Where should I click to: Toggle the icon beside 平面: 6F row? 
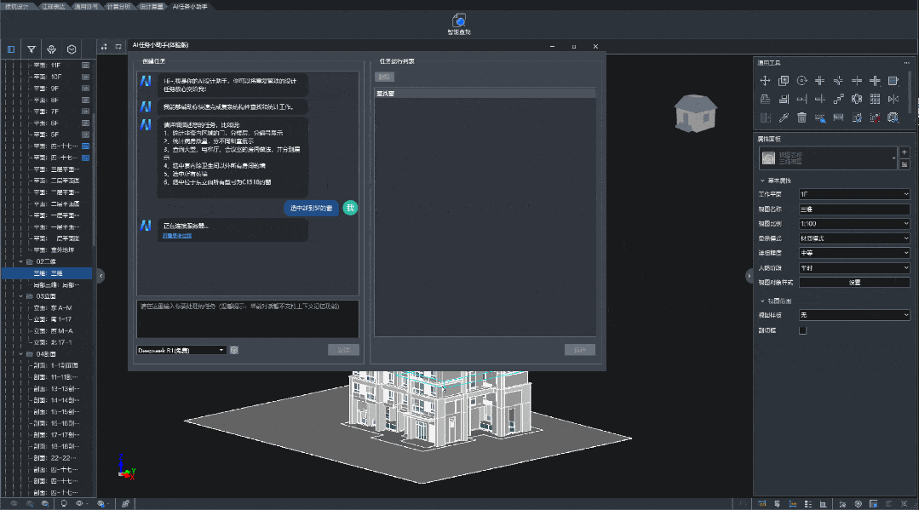click(x=85, y=123)
